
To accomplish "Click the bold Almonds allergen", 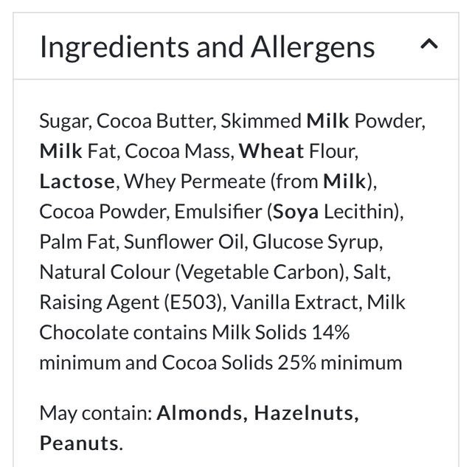I will [x=199, y=413].
